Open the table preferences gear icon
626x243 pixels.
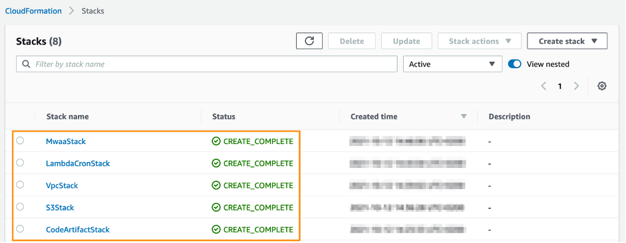click(x=602, y=86)
